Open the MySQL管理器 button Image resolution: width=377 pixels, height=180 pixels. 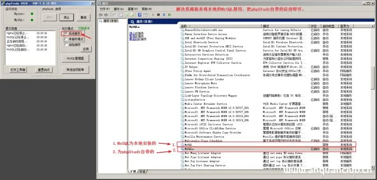pyautogui.click(x=75, y=58)
